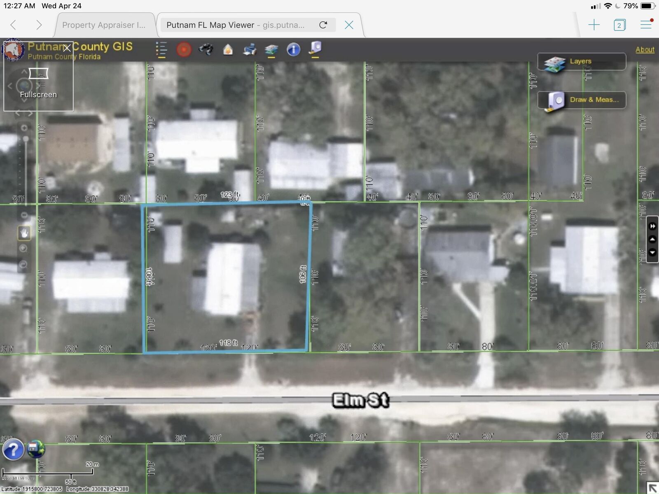Expand the side panel with double arrow

tap(652, 226)
